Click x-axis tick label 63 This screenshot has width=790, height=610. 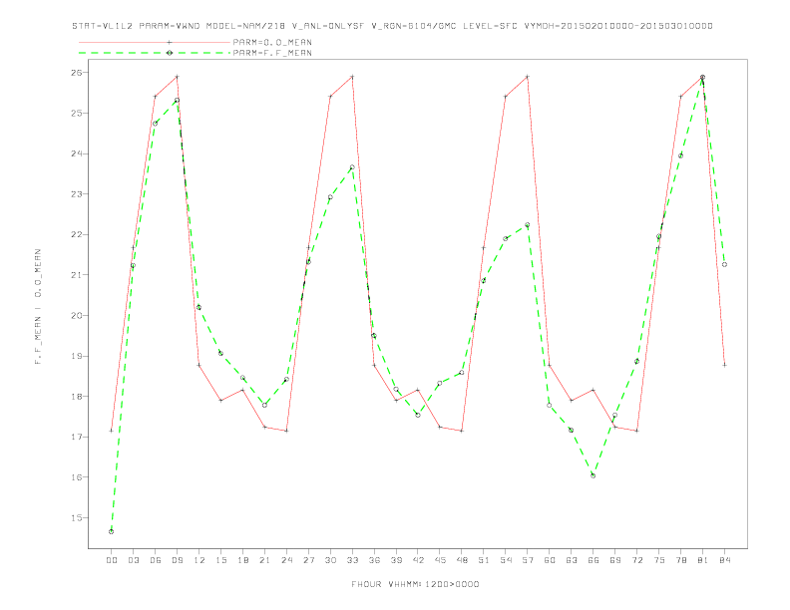(572, 560)
